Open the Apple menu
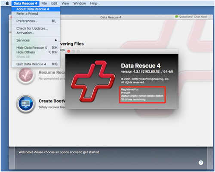This screenshot has width=215, height=172. (x=7, y=3)
